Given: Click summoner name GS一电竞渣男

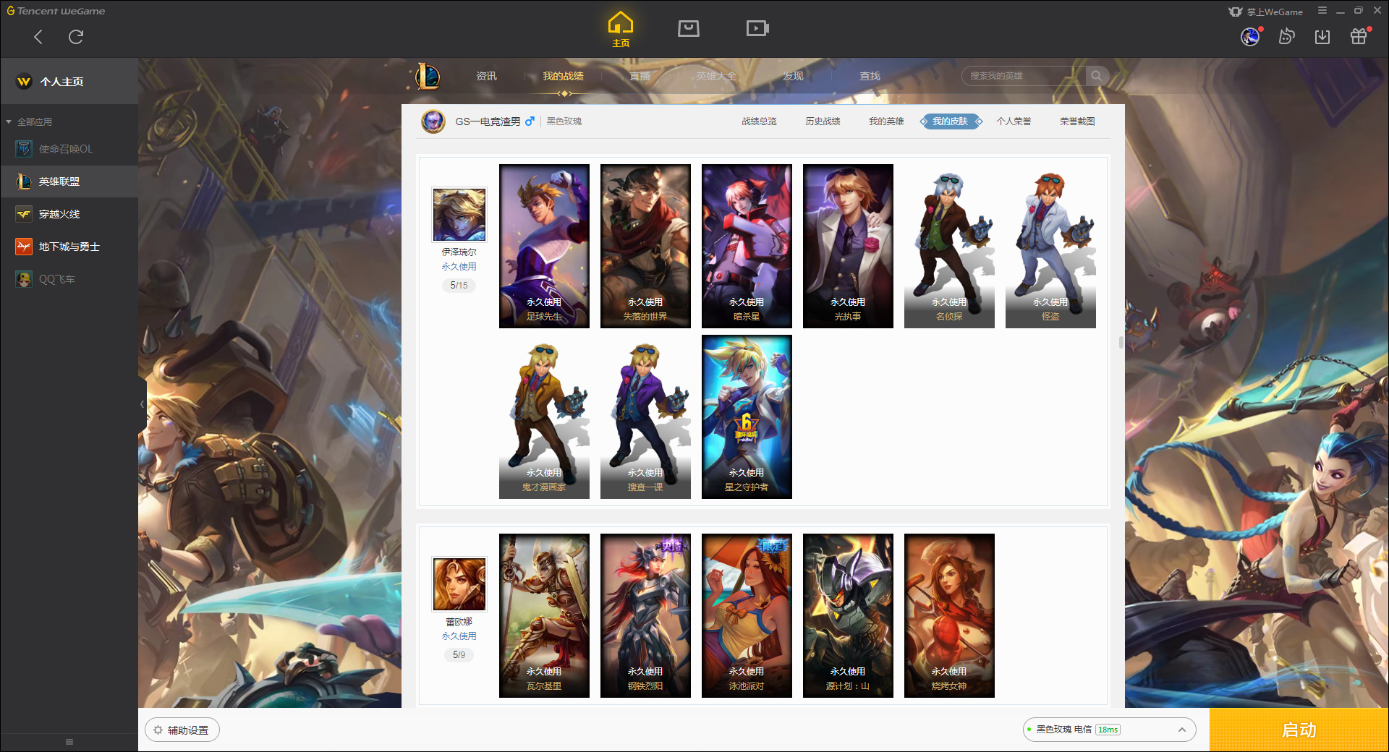Looking at the screenshot, I should click(x=488, y=121).
